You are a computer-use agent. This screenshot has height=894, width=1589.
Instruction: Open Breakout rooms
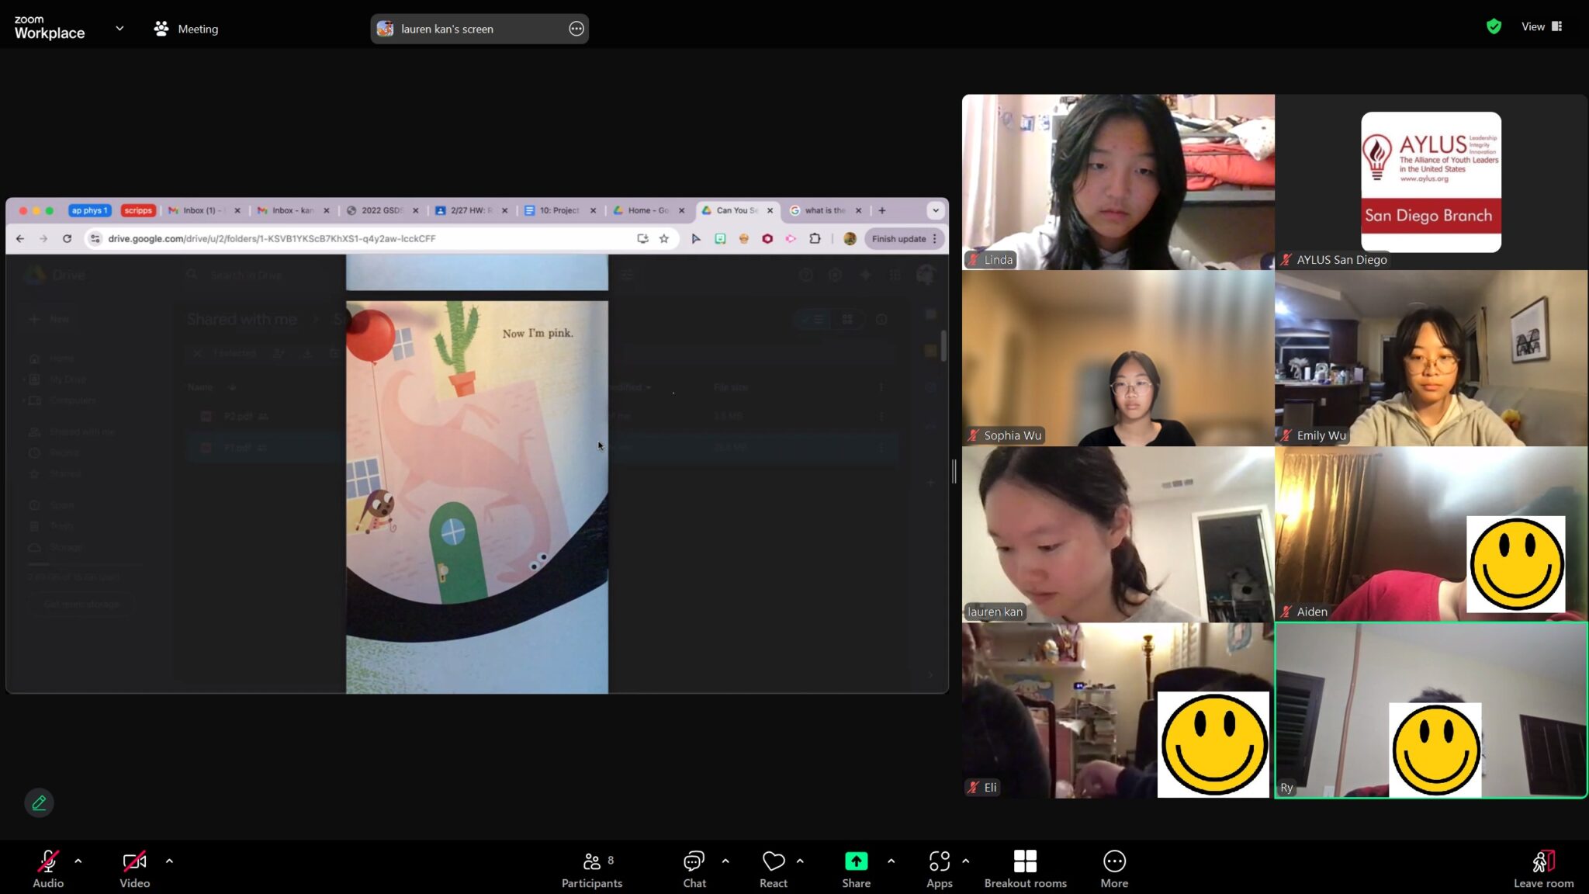point(1025,869)
